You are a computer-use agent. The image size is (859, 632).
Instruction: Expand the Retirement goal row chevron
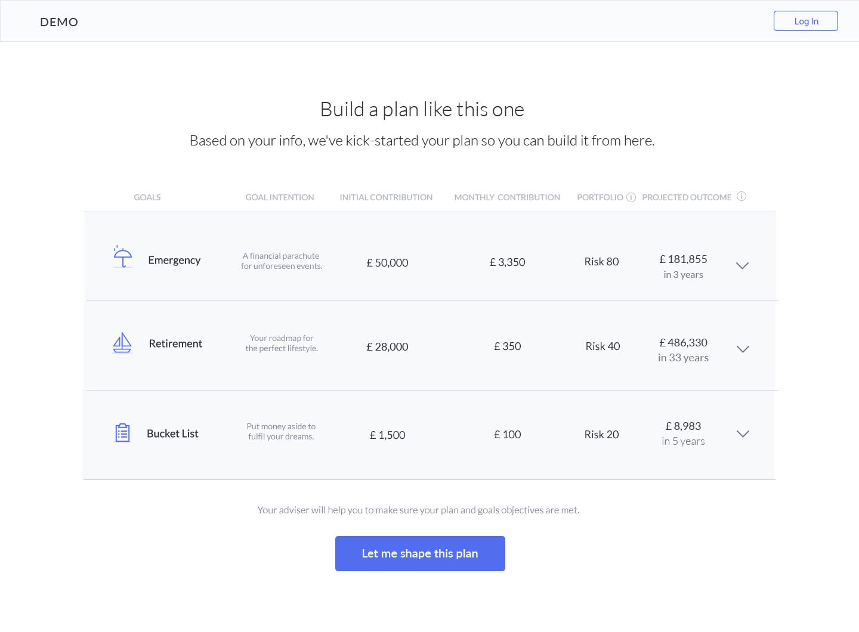click(x=743, y=349)
